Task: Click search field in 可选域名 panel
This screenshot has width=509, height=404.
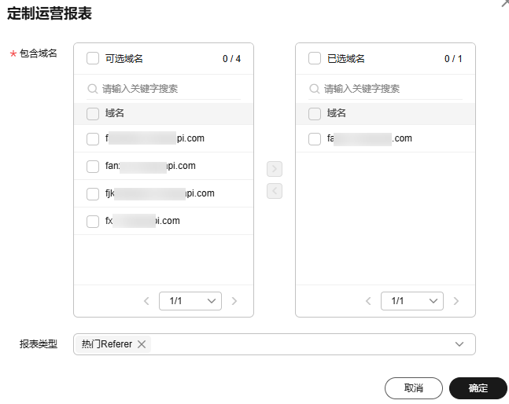Action: [x=164, y=89]
